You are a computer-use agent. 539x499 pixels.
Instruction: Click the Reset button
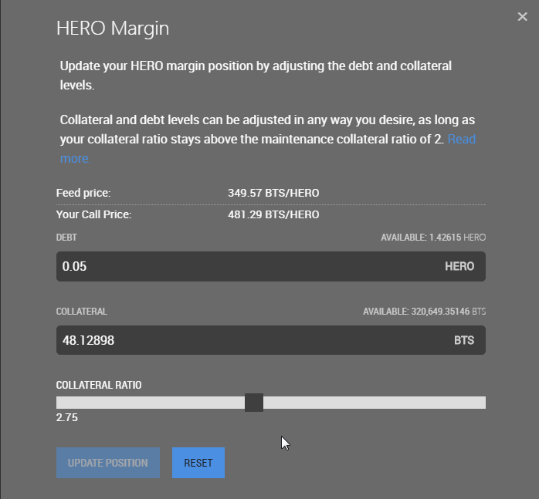click(198, 463)
